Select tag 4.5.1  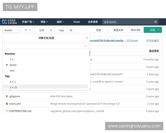click(13, 82)
